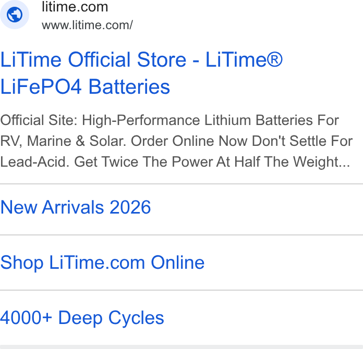Click the gray bar at the bottom edge
Screen dimensions: 363x349
pyautogui.click(x=181, y=347)
